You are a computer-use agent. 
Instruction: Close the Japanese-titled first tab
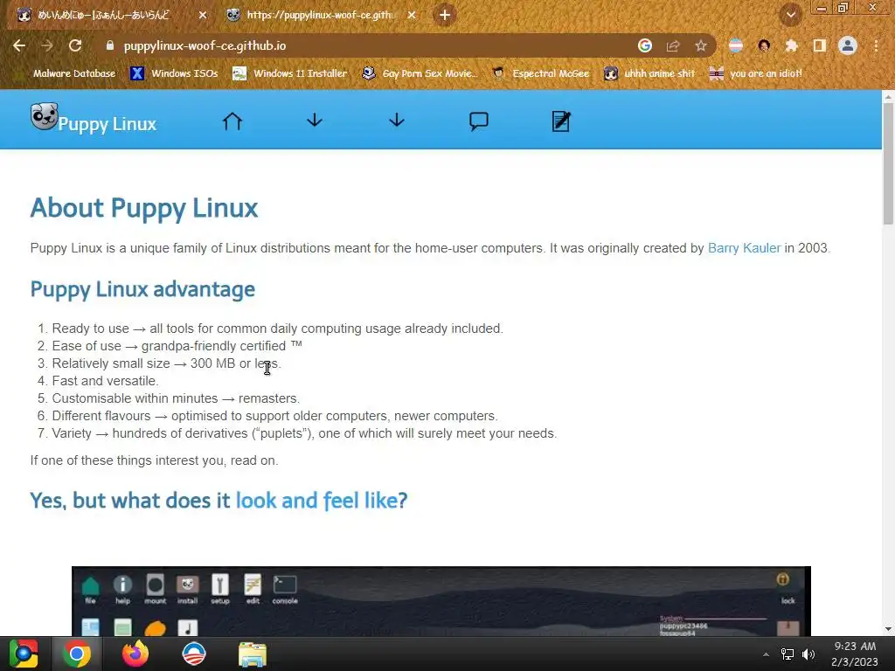click(x=203, y=15)
